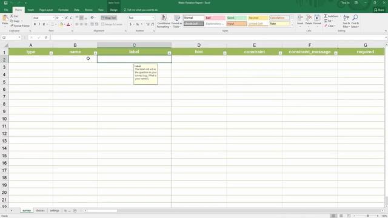This screenshot has height=218, width=388.
Task: Center text horizontally in cell
Action: coord(81,24)
